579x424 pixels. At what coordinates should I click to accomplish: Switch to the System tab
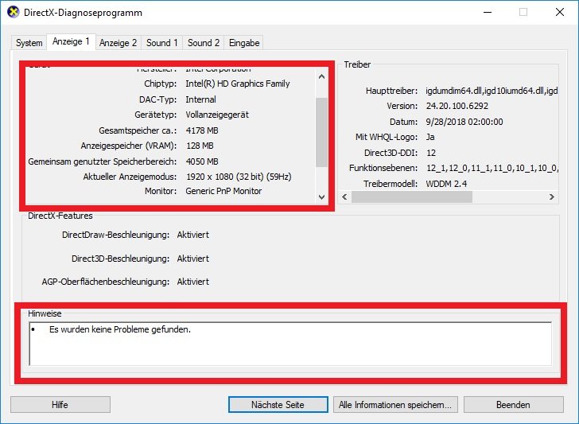click(x=29, y=43)
